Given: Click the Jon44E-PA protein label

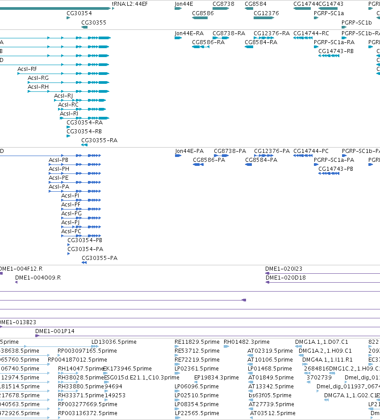Looking at the screenshot, I should click(x=189, y=151).
